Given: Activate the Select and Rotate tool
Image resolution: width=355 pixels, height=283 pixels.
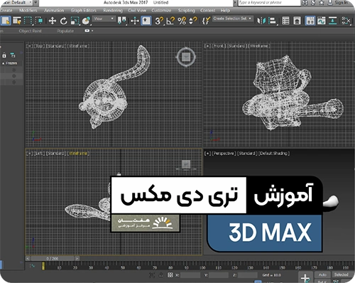Looking at the screenshot, I should click(x=63, y=21).
